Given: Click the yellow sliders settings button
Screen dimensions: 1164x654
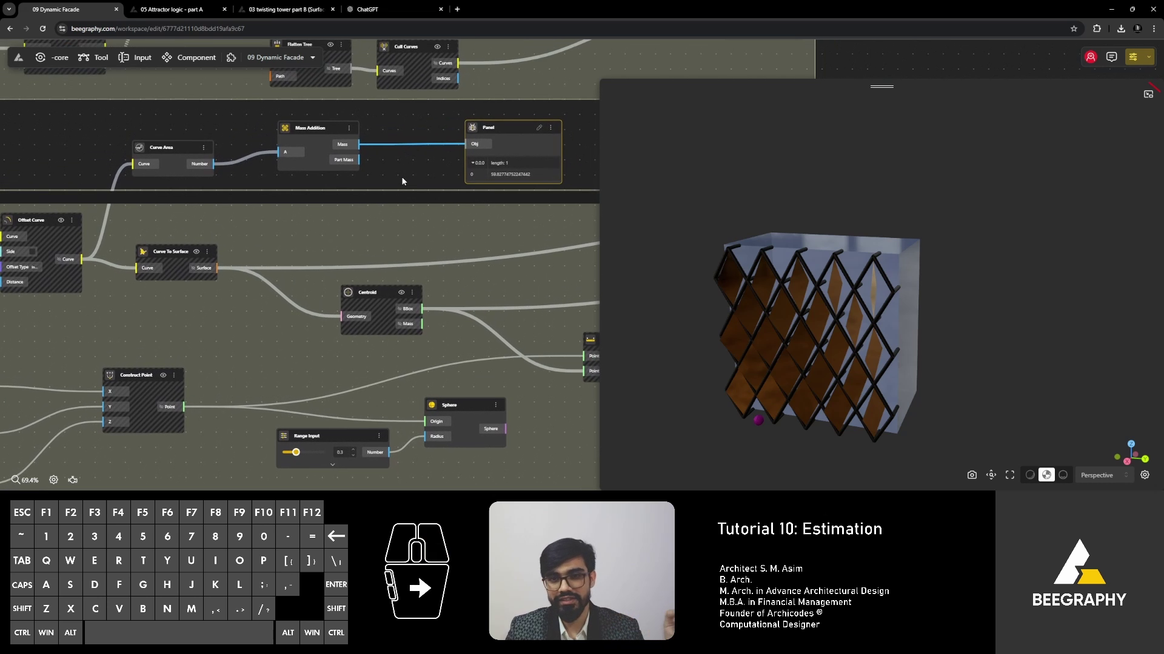Looking at the screenshot, I should 1132,57.
